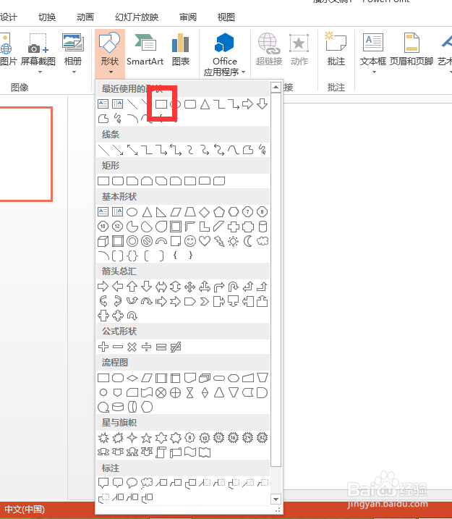Click the greyed 超链接 button
452x519 pixels.
click(x=269, y=50)
